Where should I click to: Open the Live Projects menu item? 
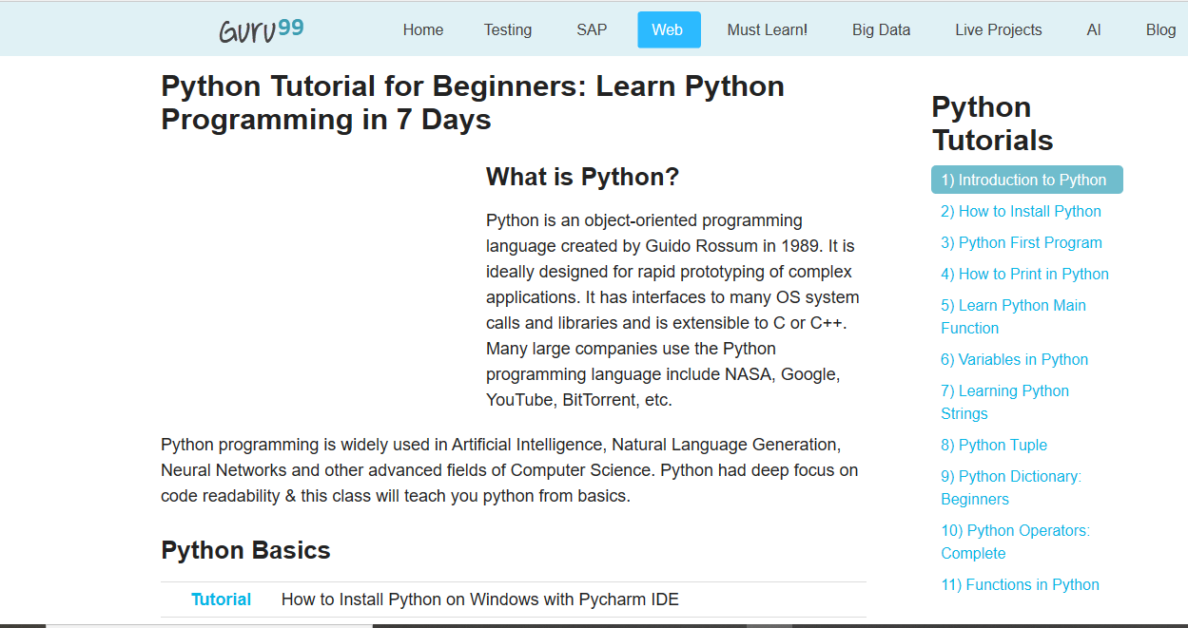[998, 29]
